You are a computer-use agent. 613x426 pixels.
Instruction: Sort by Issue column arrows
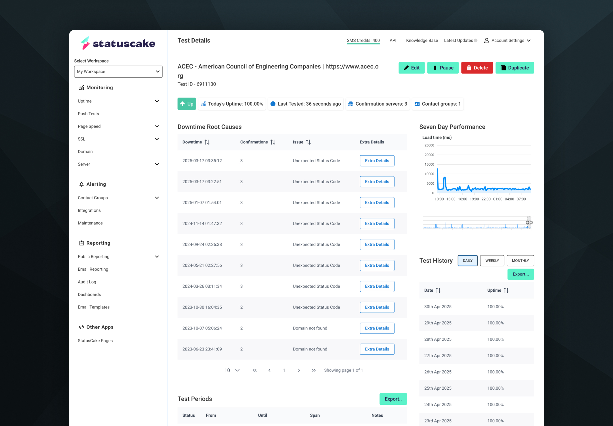[x=308, y=142]
